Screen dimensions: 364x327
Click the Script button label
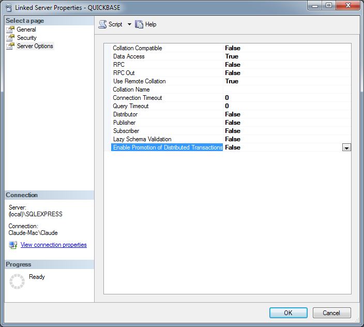tap(115, 24)
